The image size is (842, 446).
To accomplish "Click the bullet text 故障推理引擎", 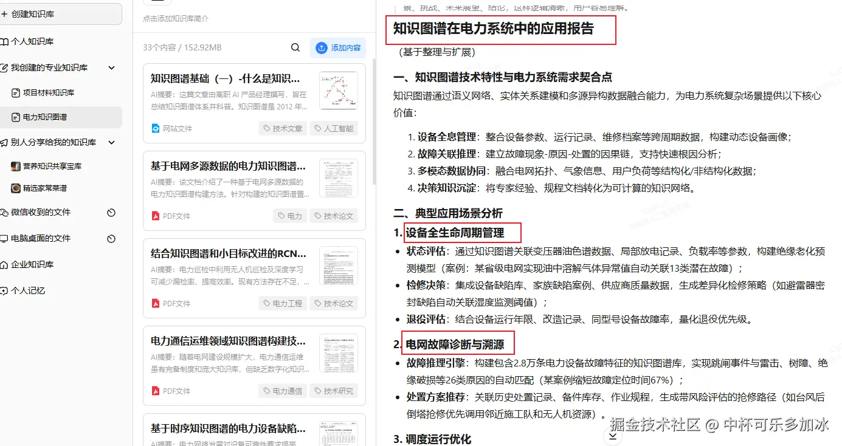I will pyautogui.click(x=435, y=363).
